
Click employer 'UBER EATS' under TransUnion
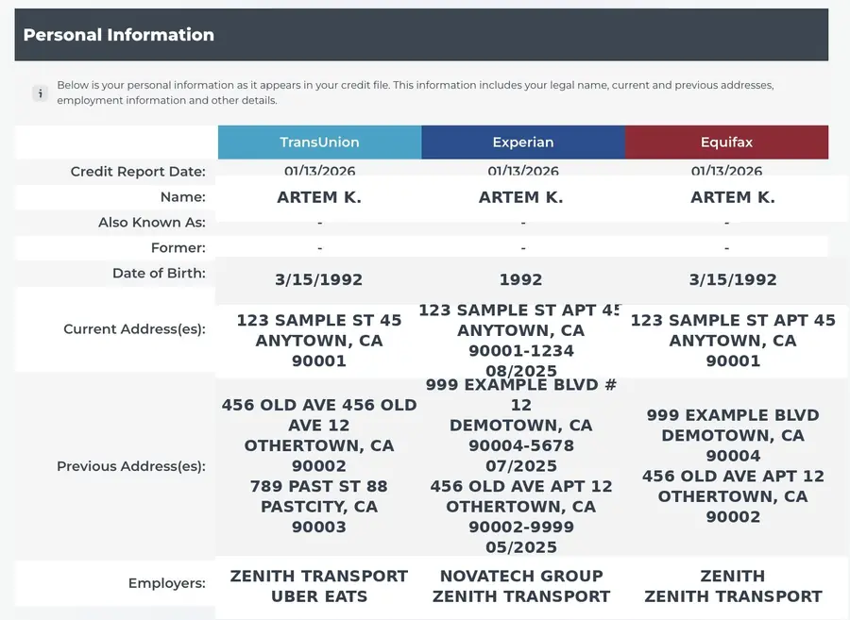pyautogui.click(x=319, y=596)
